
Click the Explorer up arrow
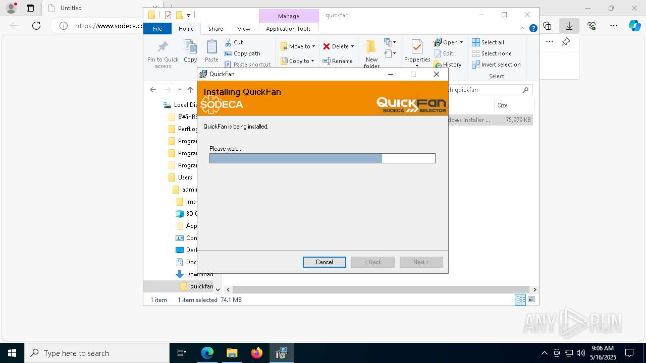pos(190,90)
